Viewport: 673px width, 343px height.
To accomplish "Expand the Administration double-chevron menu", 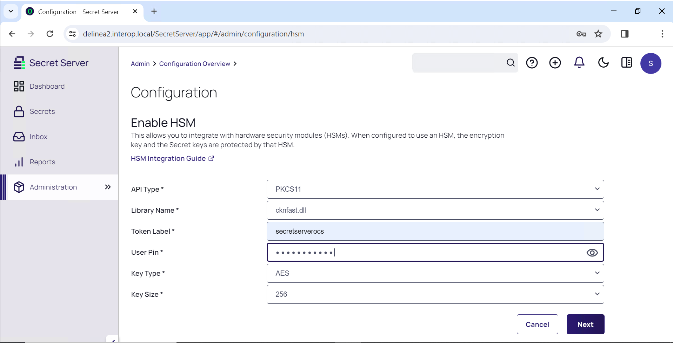I will pos(108,187).
